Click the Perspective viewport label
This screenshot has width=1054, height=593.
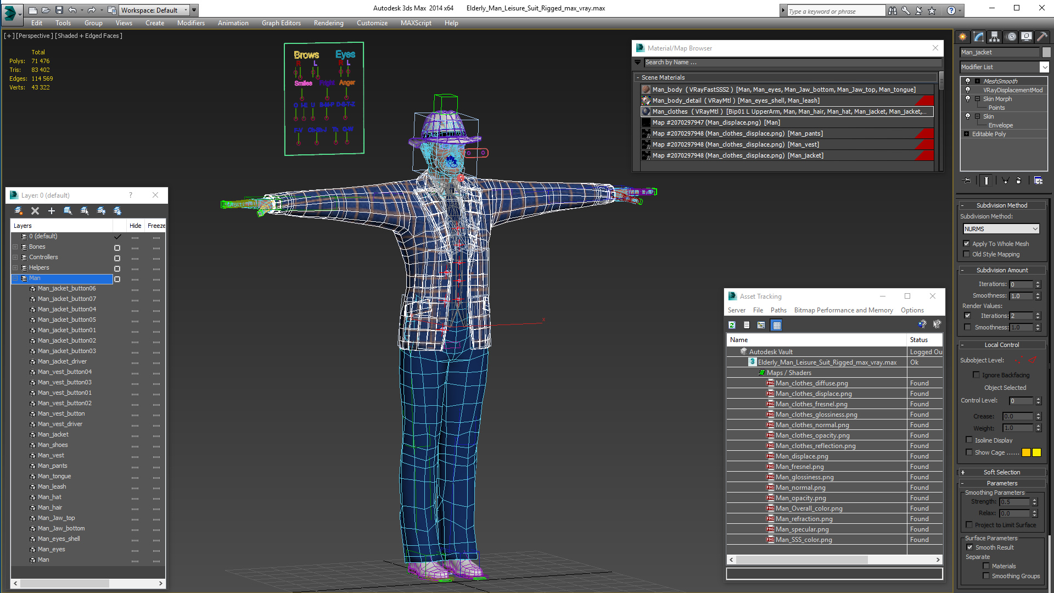pyautogui.click(x=34, y=36)
